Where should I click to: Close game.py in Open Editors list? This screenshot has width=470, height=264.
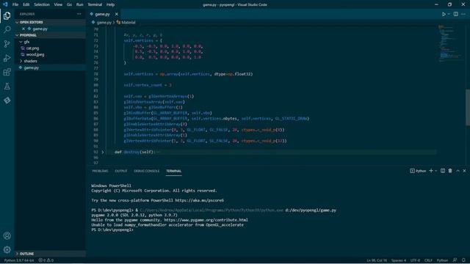point(23,29)
